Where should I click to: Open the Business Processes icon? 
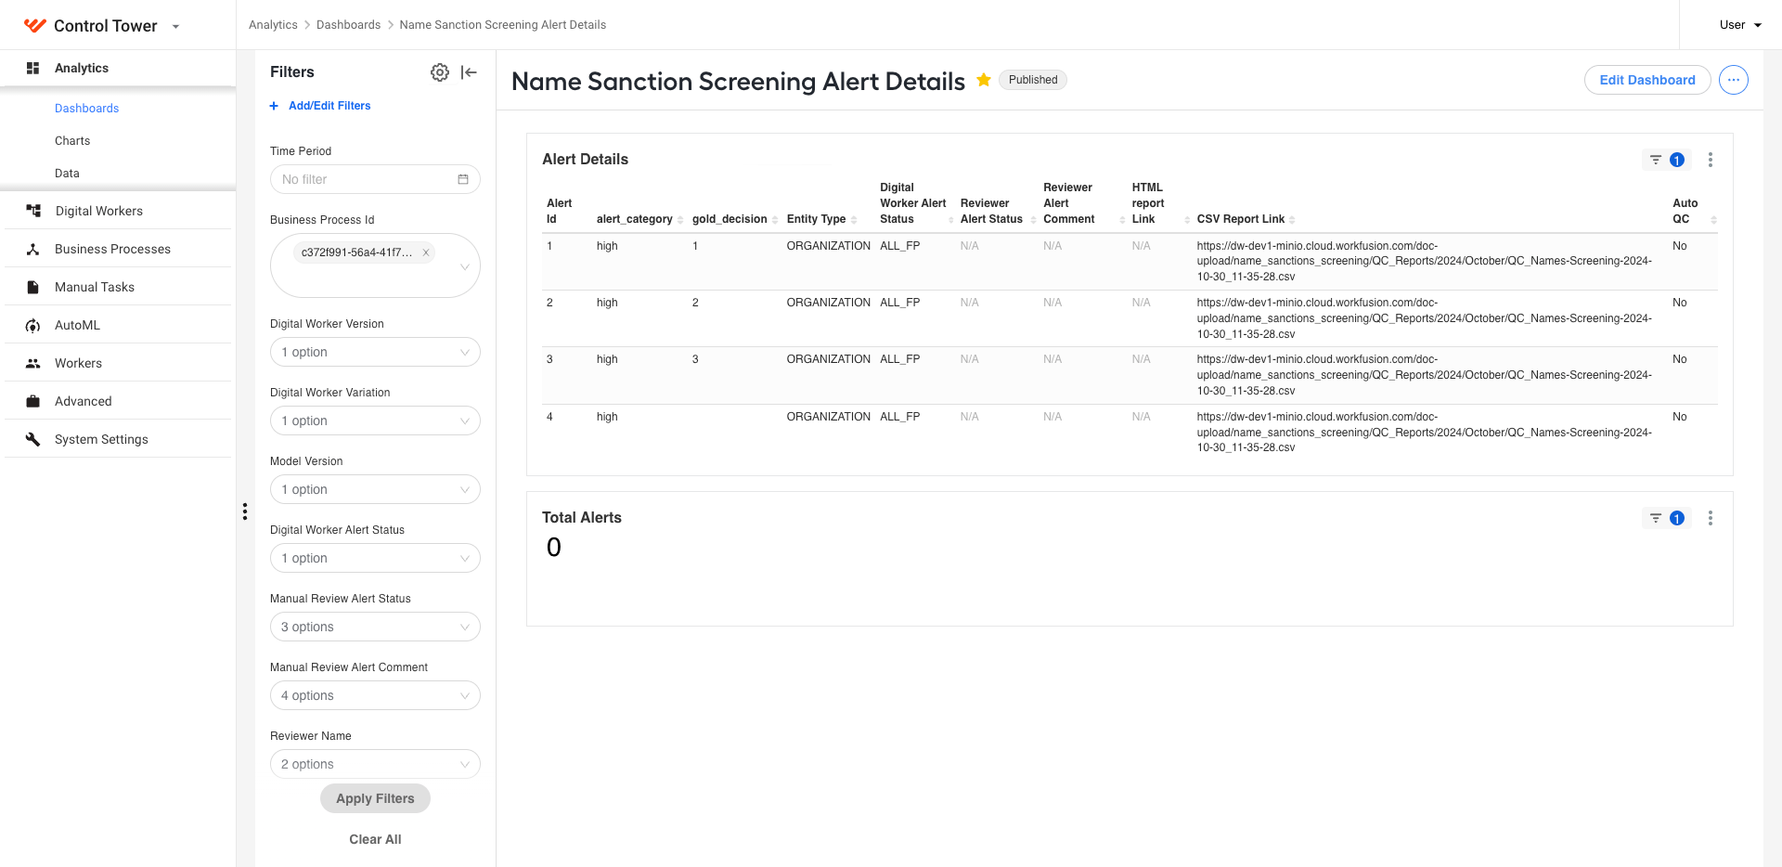(x=32, y=249)
